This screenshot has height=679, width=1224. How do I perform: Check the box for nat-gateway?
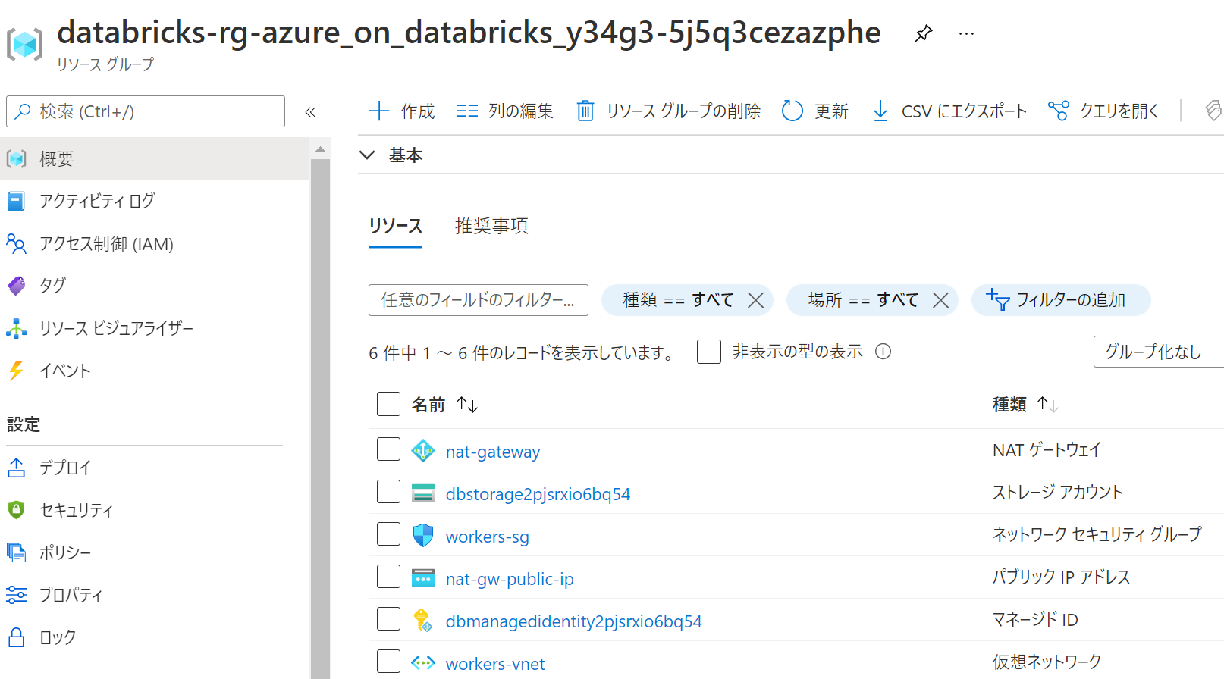388,449
